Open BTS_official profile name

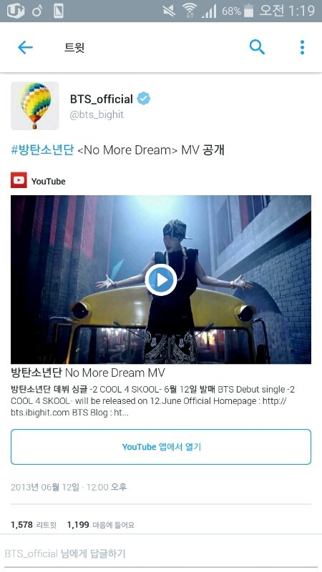[102, 99]
